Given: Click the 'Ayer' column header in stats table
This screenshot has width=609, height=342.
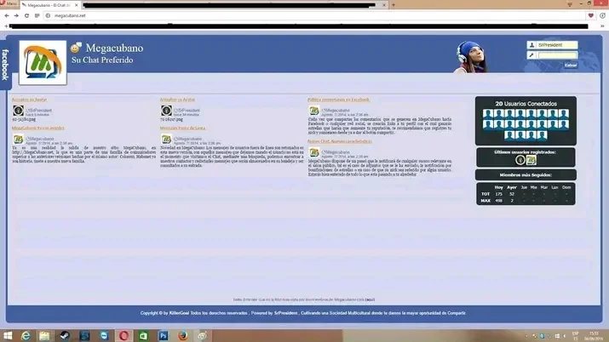Looking at the screenshot, I should tap(512, 187).
